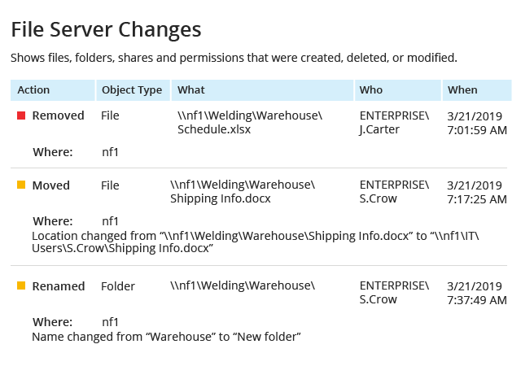Sort by the Object Type column header
Screen dimensions: 521x366
coord(134,90)
